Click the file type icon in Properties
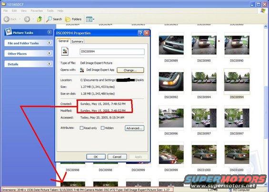 point(65,51)
